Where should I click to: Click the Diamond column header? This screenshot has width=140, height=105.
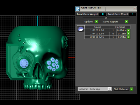[x=120, y=27]
